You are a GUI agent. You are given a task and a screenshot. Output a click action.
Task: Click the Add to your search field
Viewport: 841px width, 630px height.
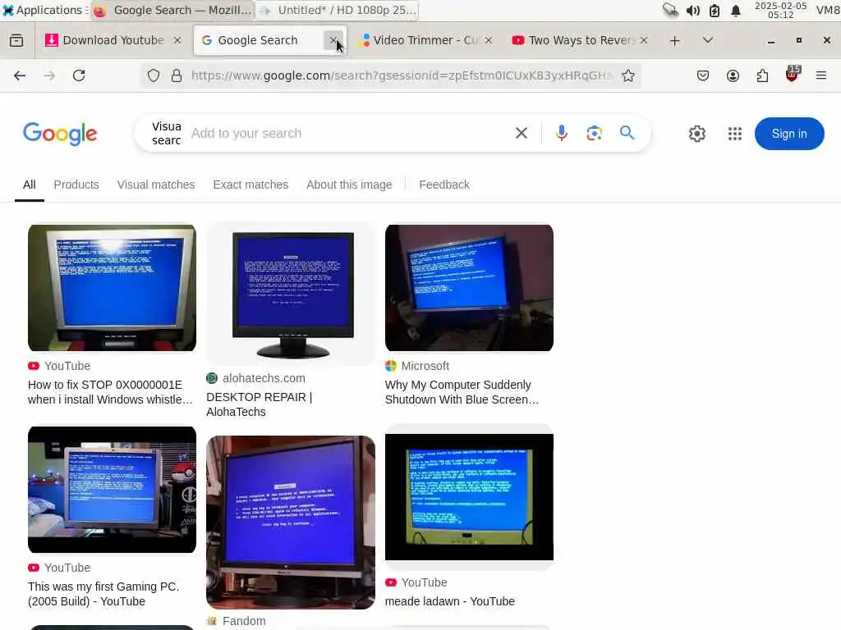coord(348,134)
